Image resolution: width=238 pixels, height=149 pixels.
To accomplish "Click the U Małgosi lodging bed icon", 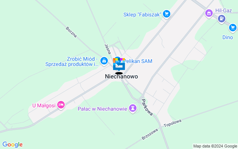I will coord(61,105).
